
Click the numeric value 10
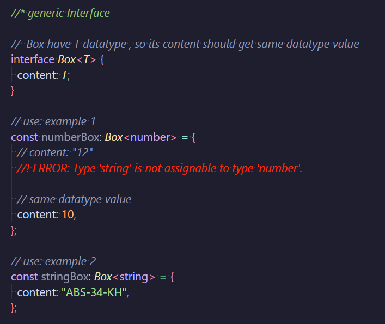pyautogui.click(x=68, y=215)
